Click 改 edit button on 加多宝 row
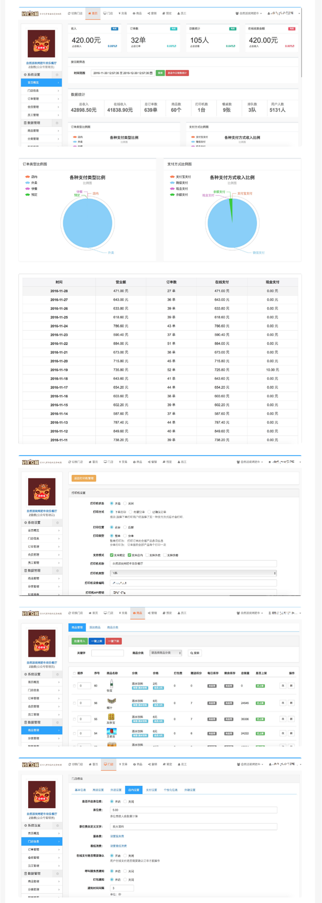Image resolution: width=322 pixels, height=903 pixels. tap(283, 719)
